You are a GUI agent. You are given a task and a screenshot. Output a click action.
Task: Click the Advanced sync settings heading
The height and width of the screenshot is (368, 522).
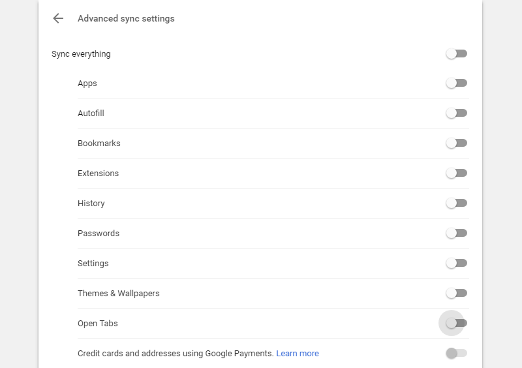coord(126,19)
